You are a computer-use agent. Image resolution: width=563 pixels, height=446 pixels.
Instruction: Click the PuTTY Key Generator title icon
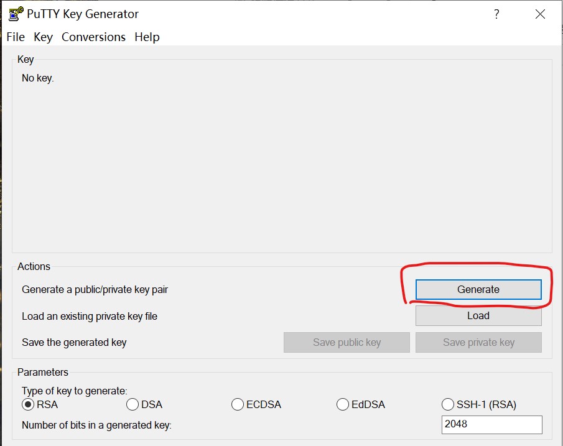click(16, 14)
